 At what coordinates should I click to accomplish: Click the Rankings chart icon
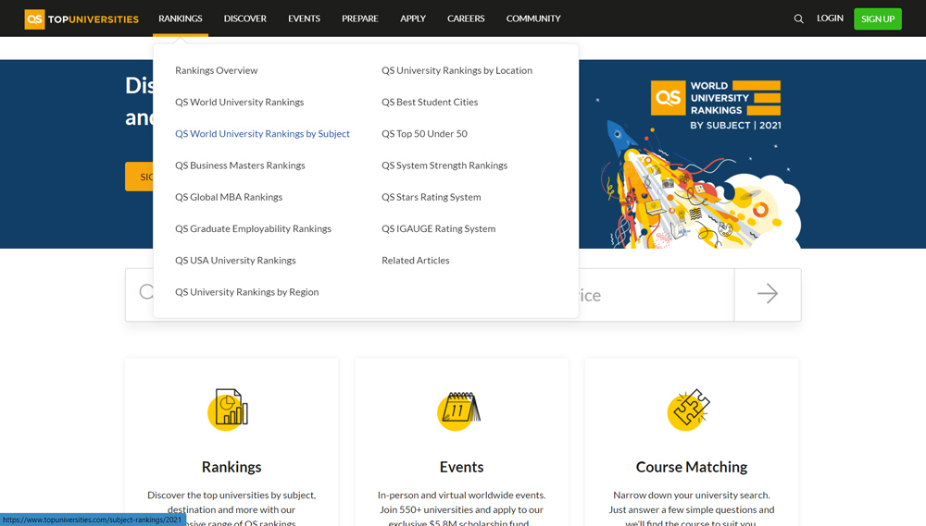coord(229,409)
